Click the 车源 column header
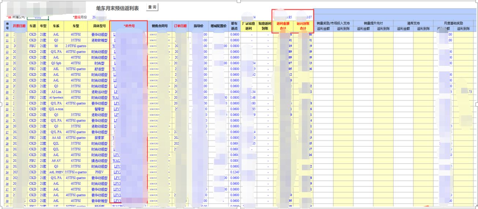The image size is (478, 209). coord(33,26)
